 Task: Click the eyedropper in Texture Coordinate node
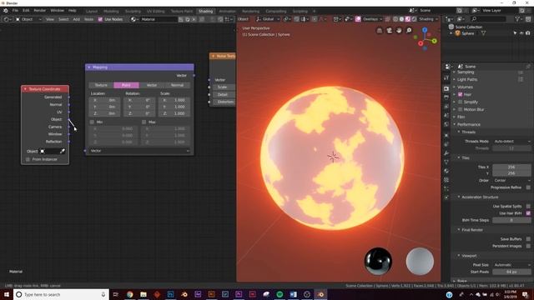(x=63, y=151)
